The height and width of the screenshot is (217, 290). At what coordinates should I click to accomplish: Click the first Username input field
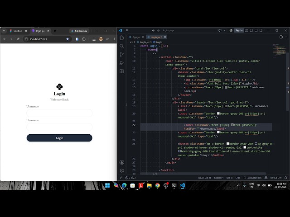tap(59, 113)
